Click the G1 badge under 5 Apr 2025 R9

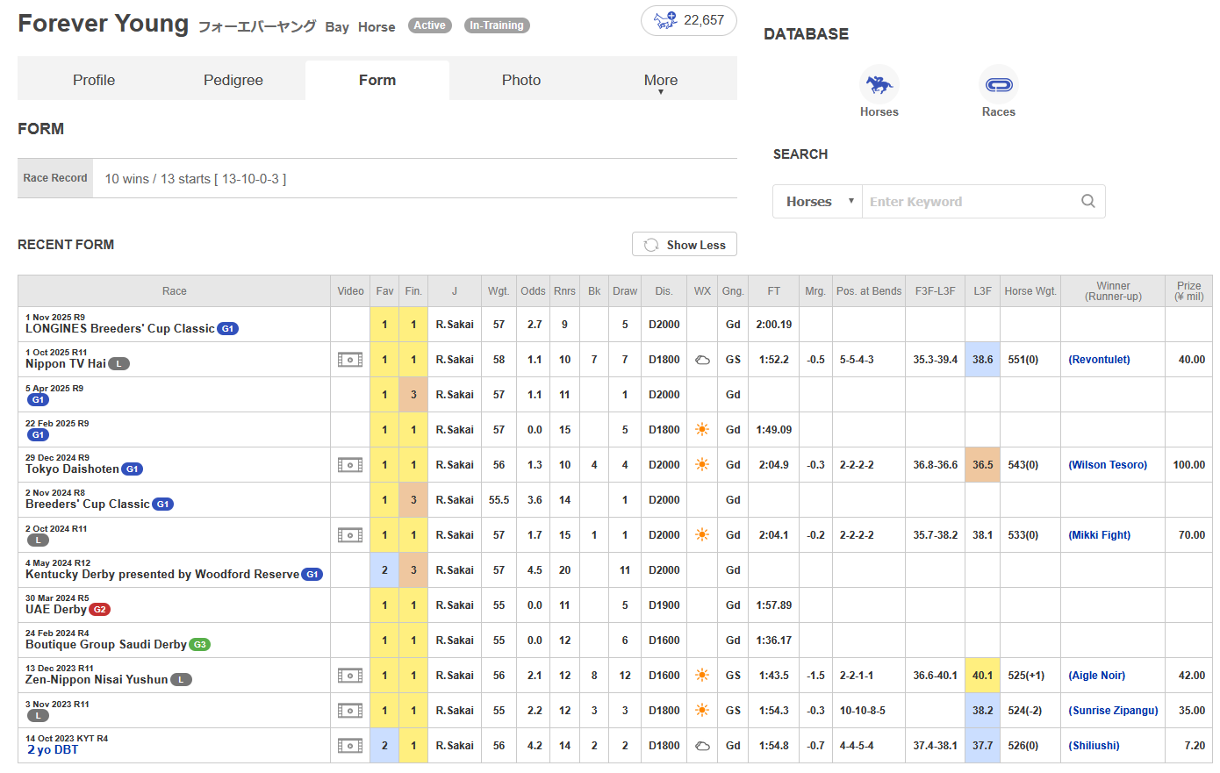[38, 400]
